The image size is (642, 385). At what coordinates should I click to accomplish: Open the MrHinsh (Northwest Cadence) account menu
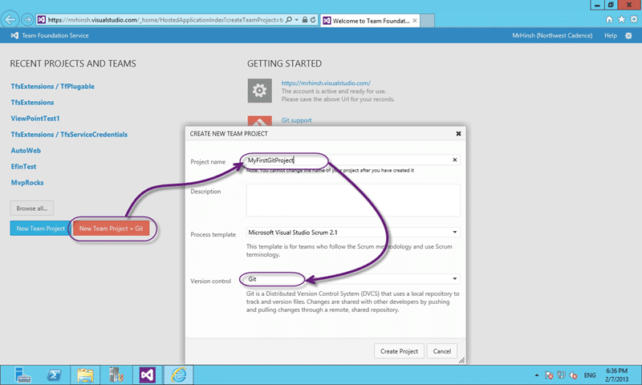(x=552, y=35)
